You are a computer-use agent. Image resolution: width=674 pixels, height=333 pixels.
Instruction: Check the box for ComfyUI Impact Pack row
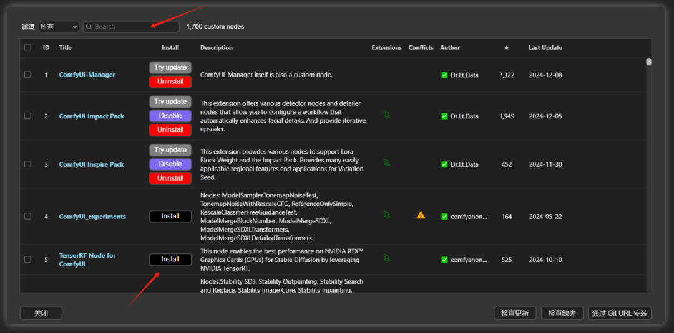(x=27, y=116)
